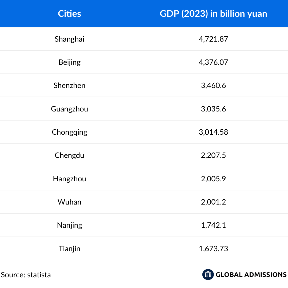
Task: Click the Hangzhou city cell
Action: tap(69, 179)
